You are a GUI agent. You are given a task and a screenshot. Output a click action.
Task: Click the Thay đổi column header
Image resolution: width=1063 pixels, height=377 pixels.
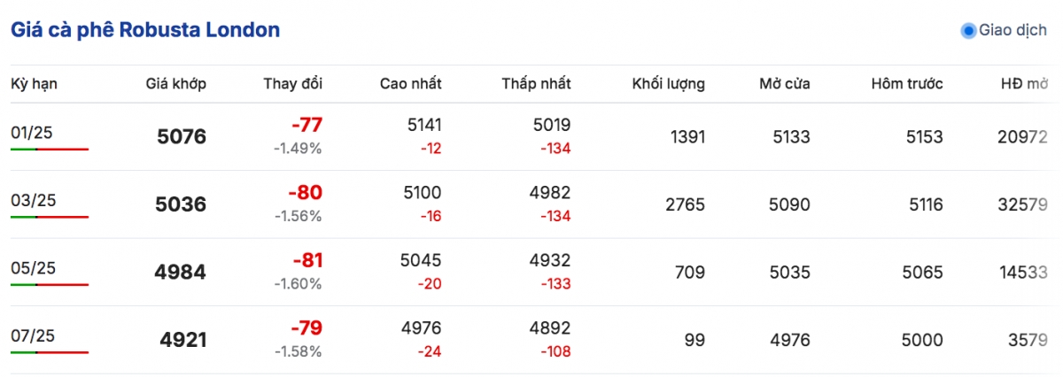293,84
